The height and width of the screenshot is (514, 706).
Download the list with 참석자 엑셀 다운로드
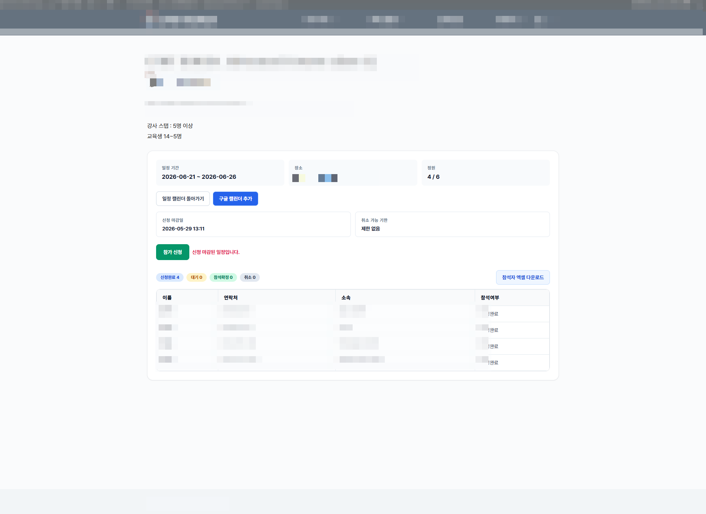coord(523,277)
